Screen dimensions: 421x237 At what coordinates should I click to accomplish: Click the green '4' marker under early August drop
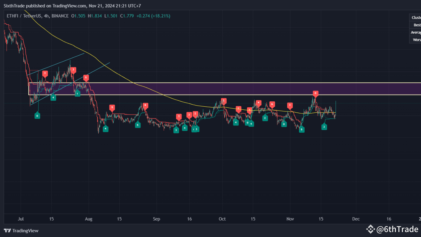point(105,129)
